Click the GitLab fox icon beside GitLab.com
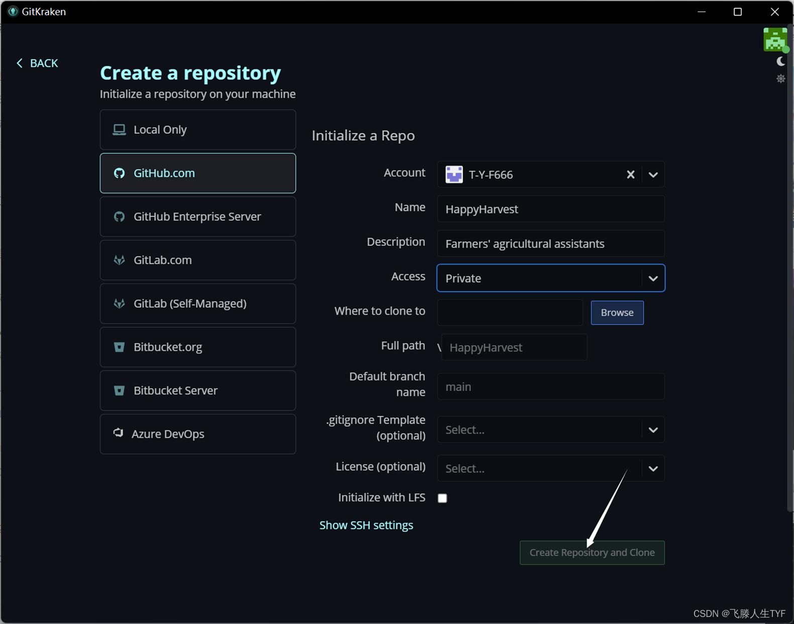 tap(119, 260)
